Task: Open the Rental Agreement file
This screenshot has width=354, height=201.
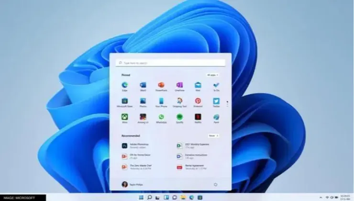Action: tap(192, 167)
